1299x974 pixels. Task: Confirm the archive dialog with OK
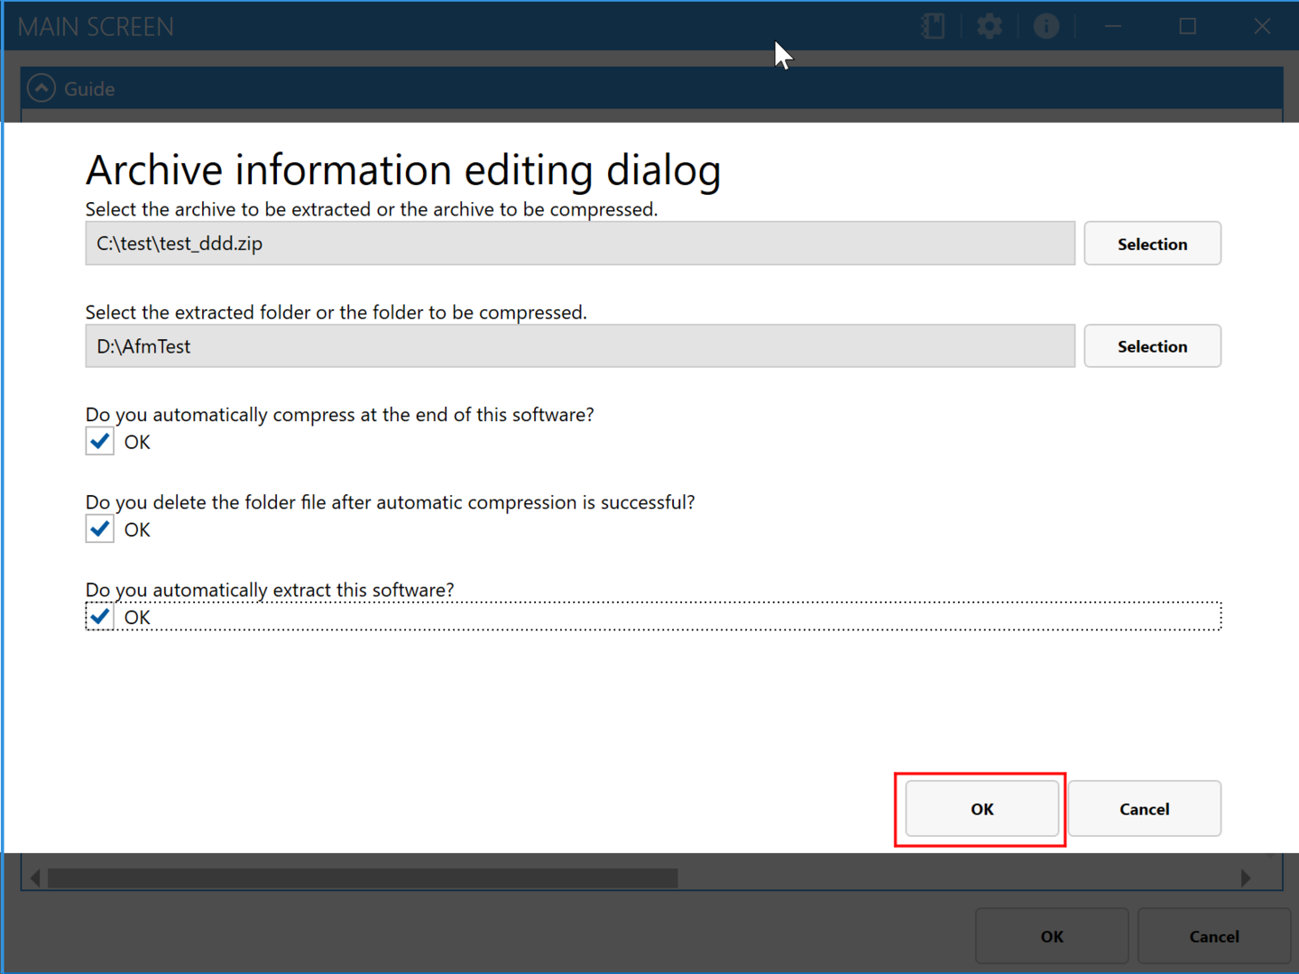point(981,809)
